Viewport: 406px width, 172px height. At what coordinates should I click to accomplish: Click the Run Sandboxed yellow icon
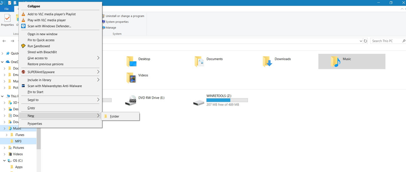(x=23, y=46)
